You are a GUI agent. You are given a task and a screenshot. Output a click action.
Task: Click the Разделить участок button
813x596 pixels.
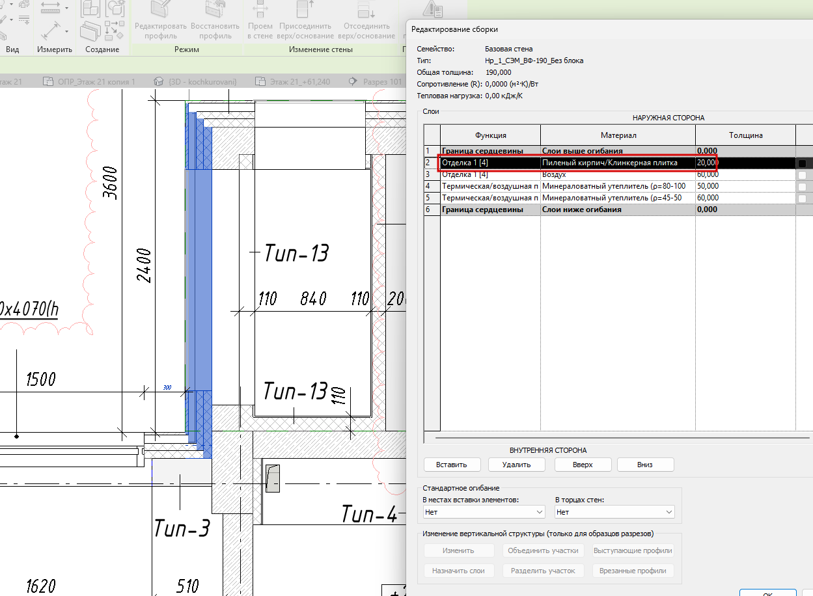[x=543, y=571]
